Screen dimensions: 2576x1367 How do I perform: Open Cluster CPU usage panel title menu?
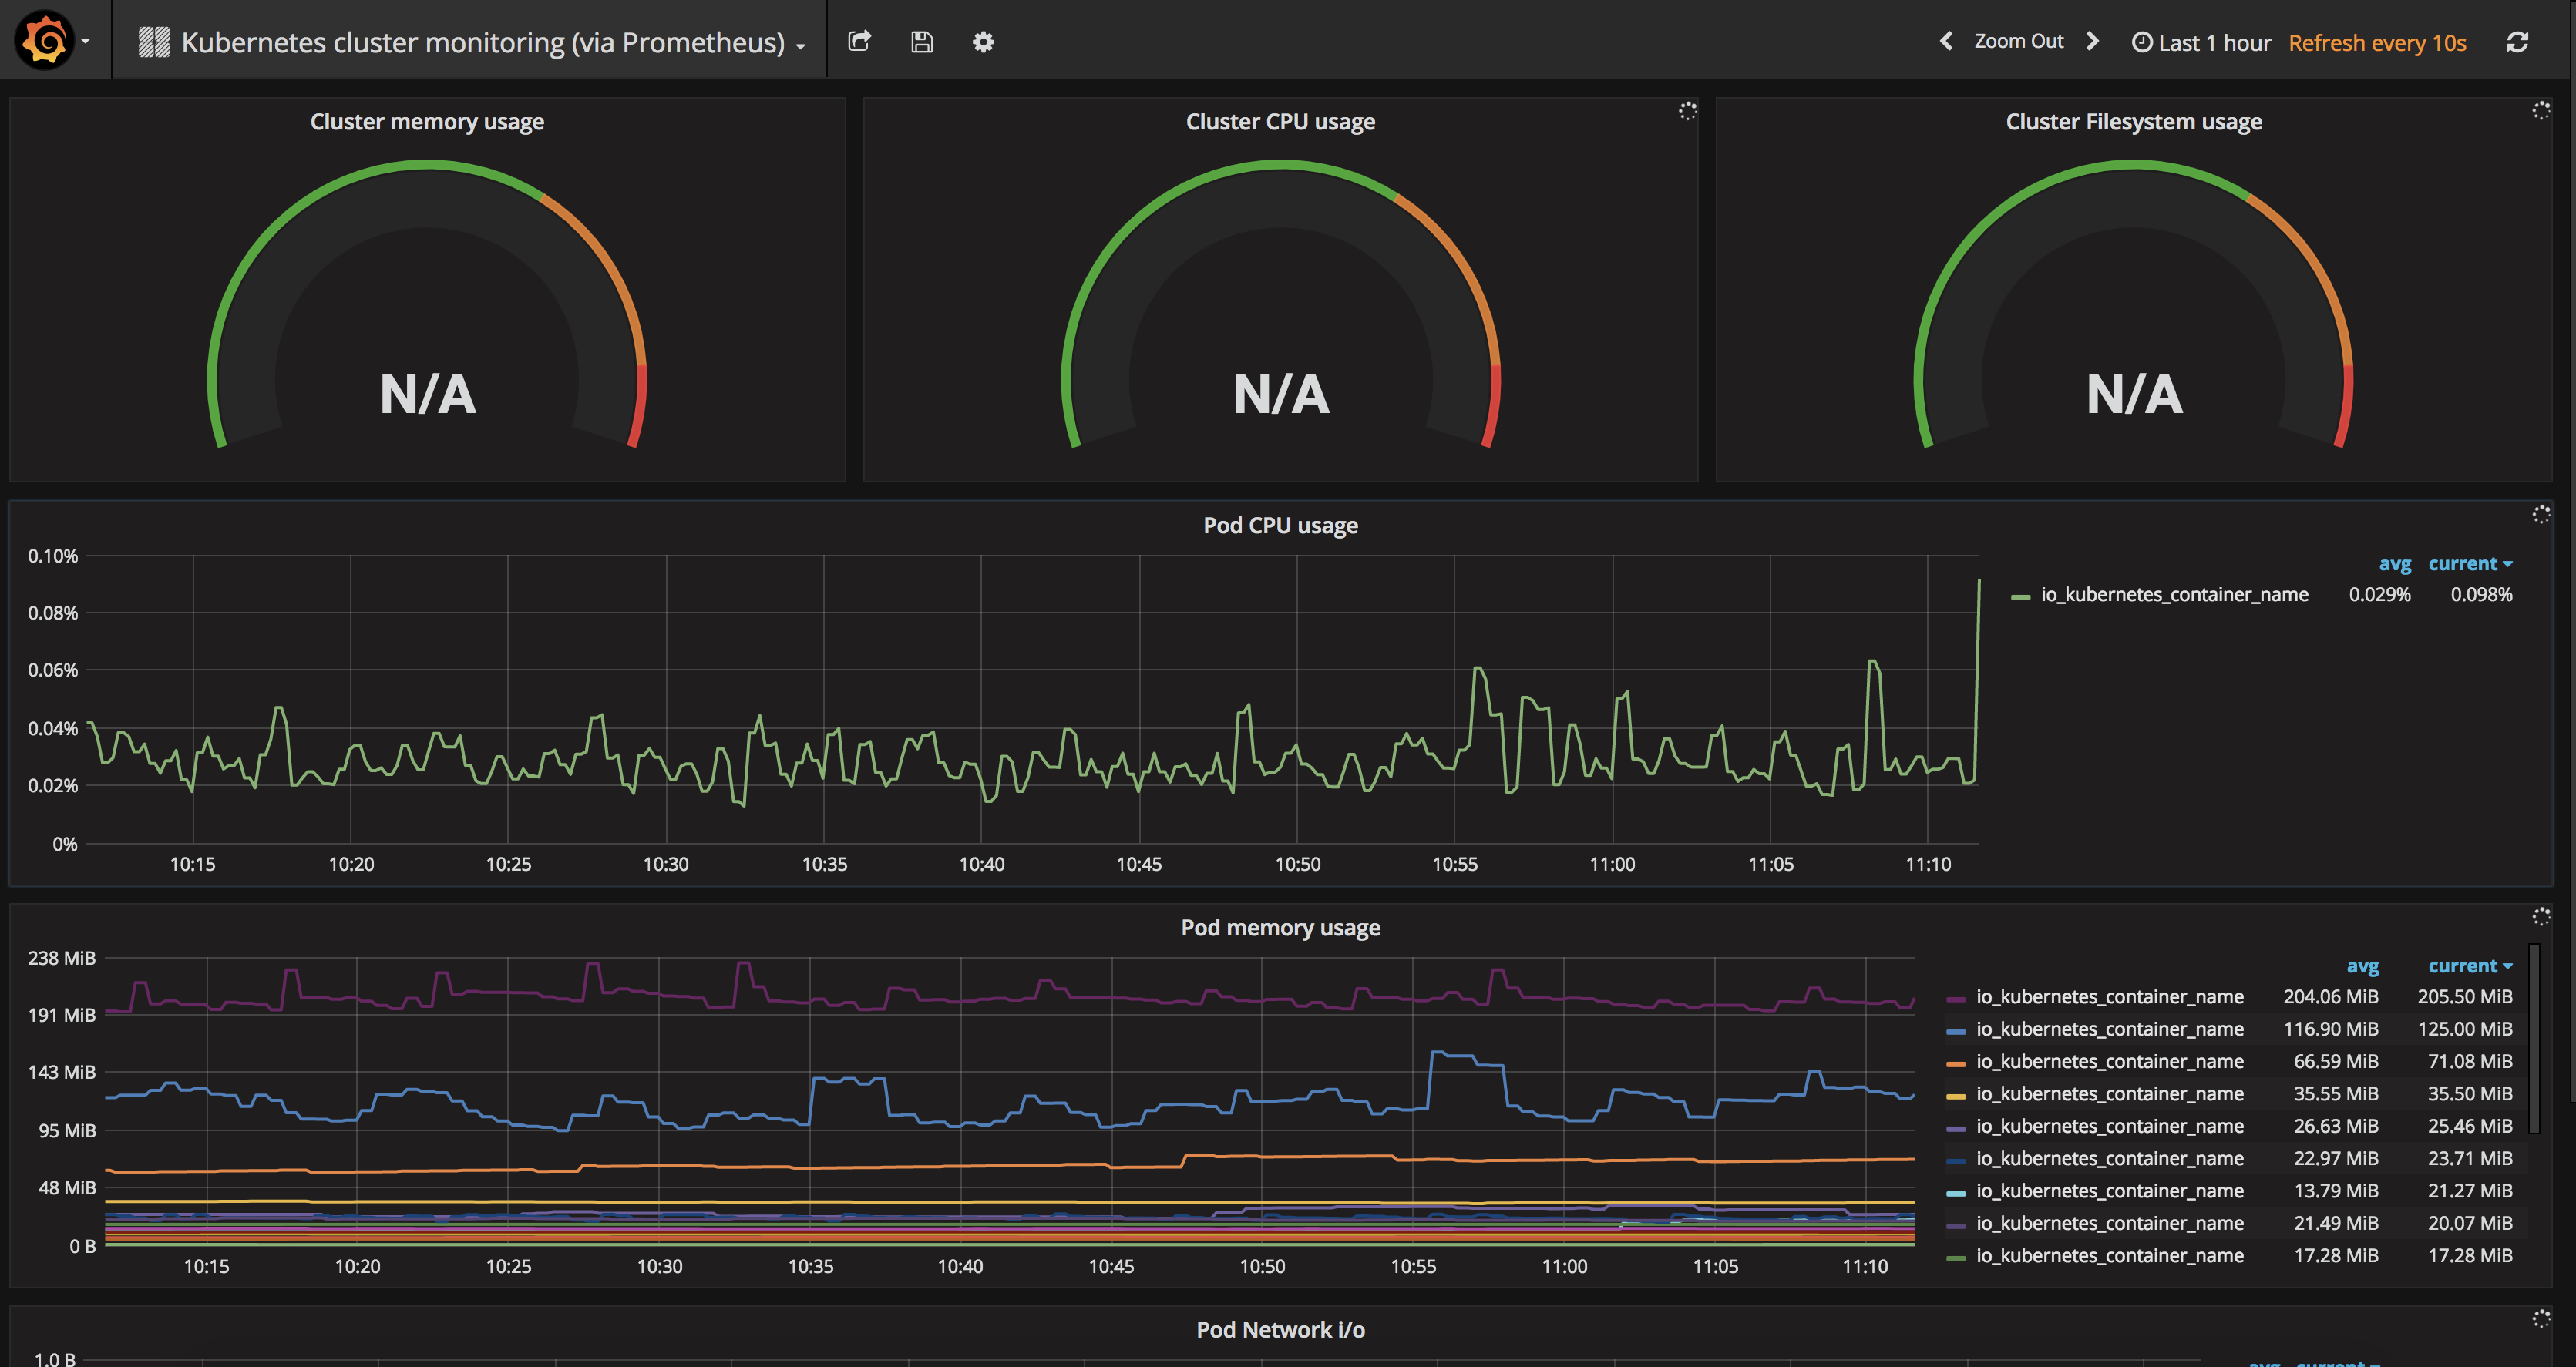(x=1280, y=121)
